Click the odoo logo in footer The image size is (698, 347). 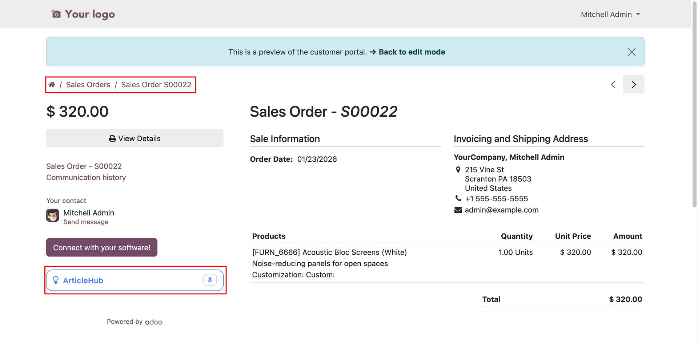[x=154, y=322]
